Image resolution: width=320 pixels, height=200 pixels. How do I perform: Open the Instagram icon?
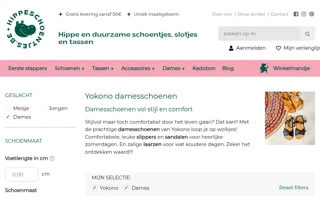tap(304, 14)
